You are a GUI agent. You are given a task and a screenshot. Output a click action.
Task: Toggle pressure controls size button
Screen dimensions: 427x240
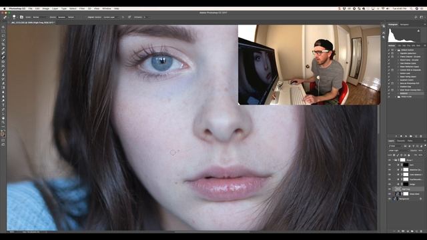129,17
